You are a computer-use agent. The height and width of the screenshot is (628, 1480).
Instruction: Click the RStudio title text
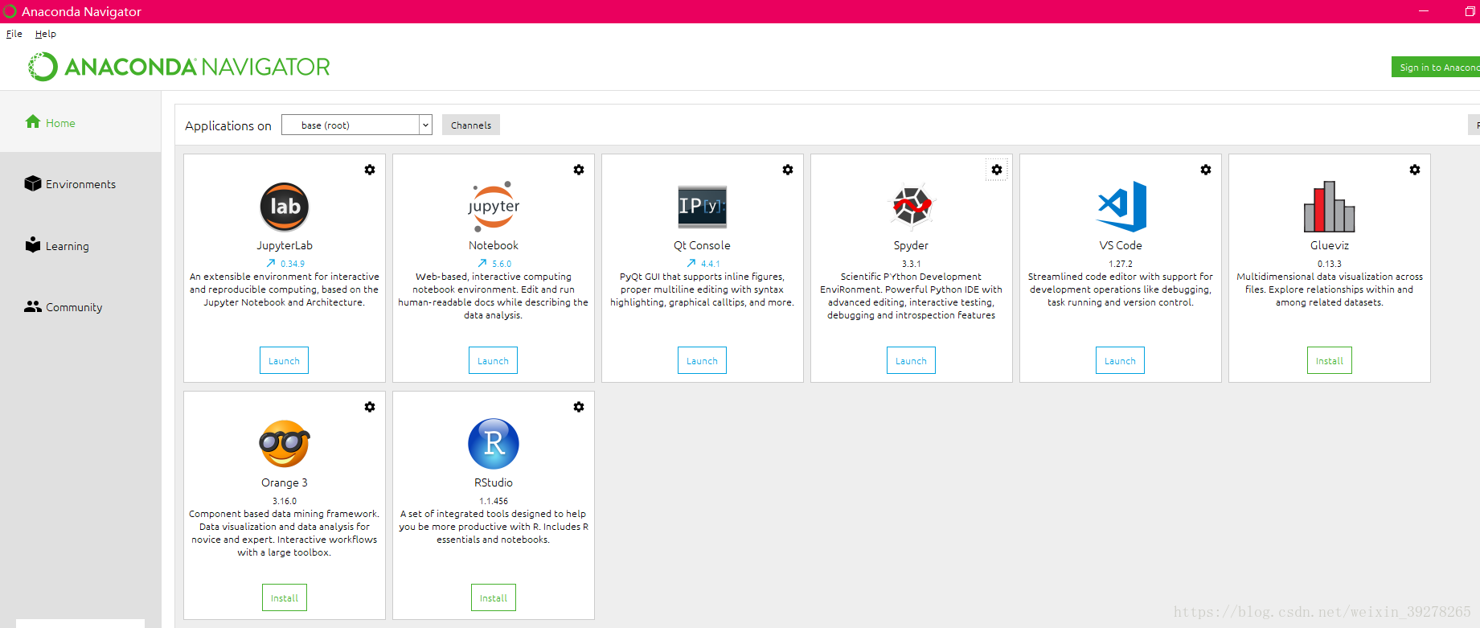coord(494,482)
